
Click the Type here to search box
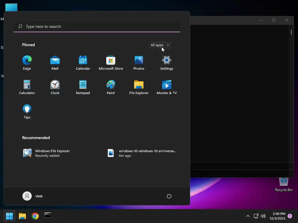click(97, 26)
